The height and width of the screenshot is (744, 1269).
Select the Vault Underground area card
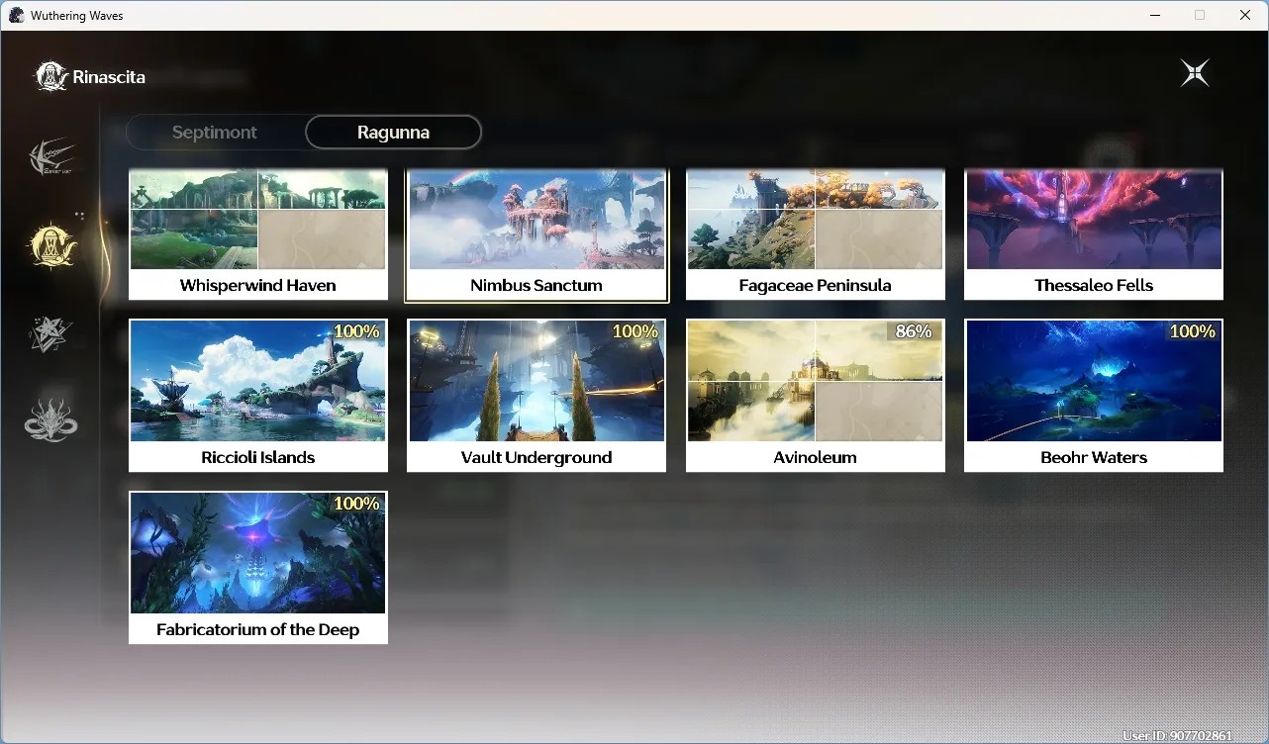[x=537, y=395]
